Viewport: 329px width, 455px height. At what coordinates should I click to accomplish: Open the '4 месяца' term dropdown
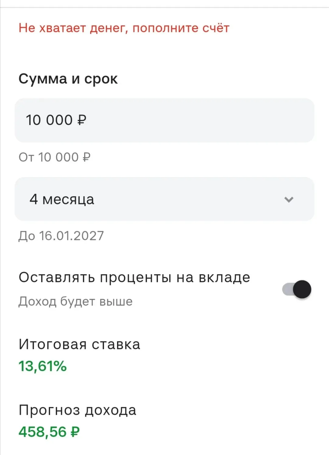pyautogui.click(x=164, y=199)
